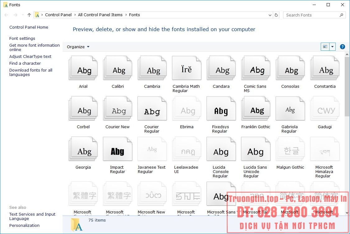The width and height of the screenshot is (350, 234).
Task: Select the Fixedsys Regular font
Action: pyautogui.click(x=221, y=108)
